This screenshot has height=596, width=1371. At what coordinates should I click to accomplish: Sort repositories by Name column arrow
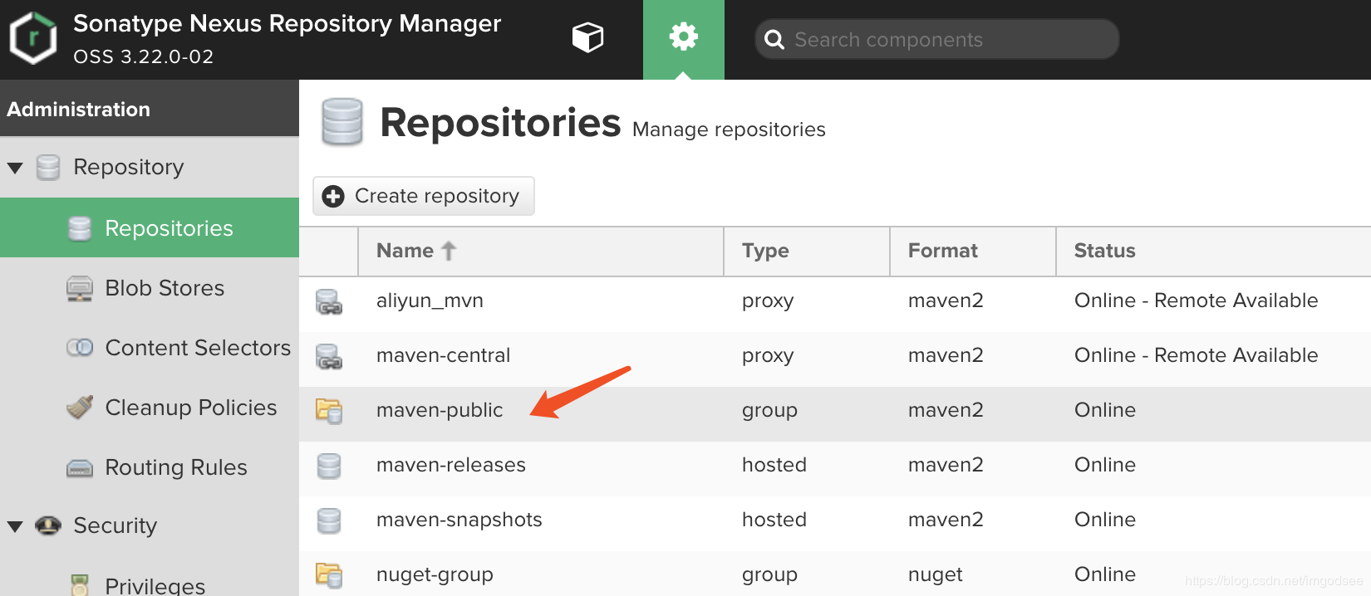coord(449,251)
